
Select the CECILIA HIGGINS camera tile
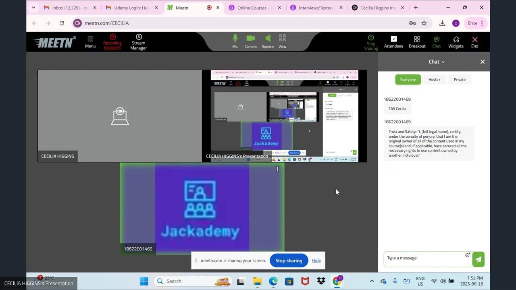(x=120, y=116)
